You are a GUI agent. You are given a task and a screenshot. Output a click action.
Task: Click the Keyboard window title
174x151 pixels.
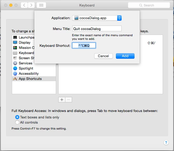pos(87,5)
